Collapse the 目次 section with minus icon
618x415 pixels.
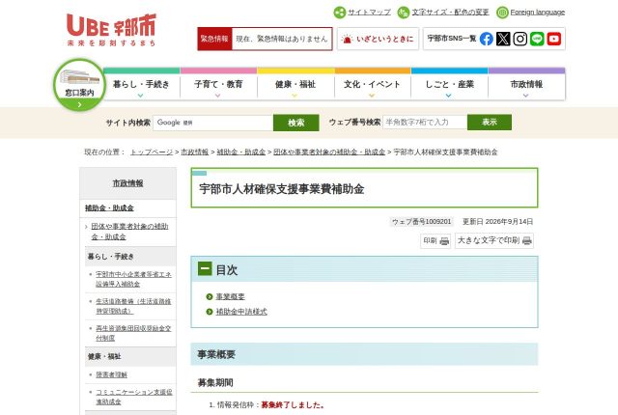click(x=205, y=269)
